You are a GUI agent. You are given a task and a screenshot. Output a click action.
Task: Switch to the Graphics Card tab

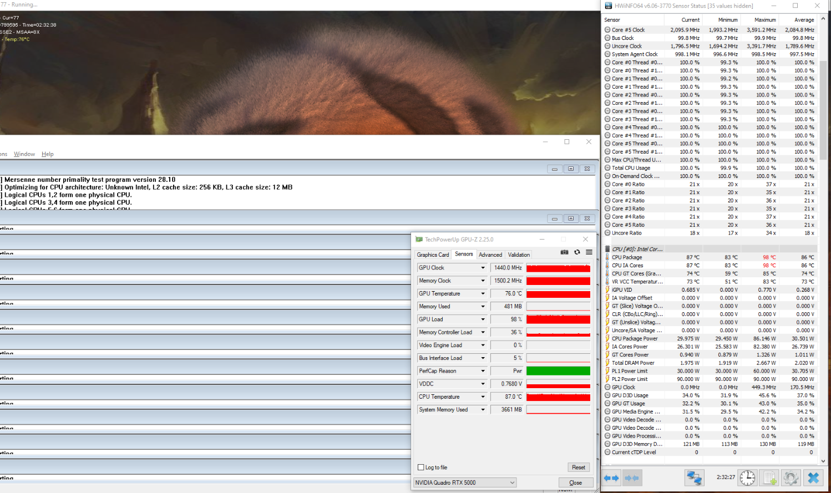click(433, 255)
